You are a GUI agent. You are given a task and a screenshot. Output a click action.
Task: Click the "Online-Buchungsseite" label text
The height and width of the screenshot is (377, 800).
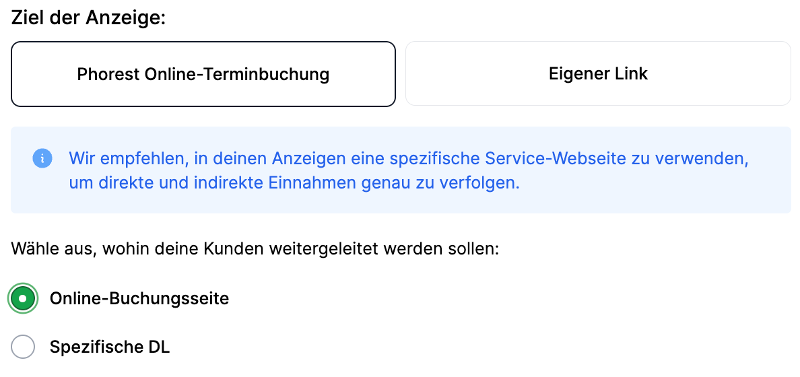[x=139, y=298]
